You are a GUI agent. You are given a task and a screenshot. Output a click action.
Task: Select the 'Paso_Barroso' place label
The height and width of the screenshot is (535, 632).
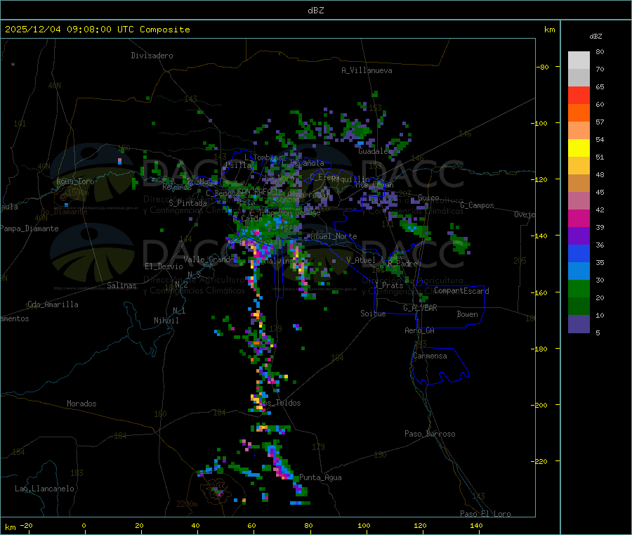click(x=430, y=434)
